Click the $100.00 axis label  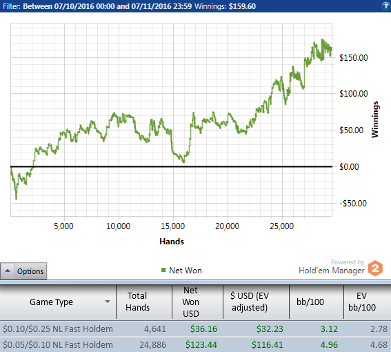click(353, 94)
